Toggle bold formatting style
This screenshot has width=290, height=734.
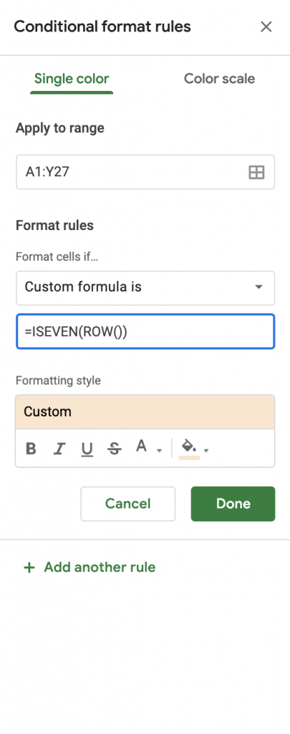31,449
